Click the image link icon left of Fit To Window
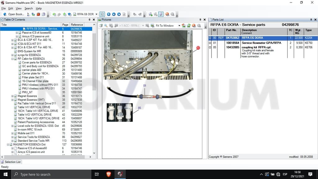318x179 pixels. (x=152, y=25)
